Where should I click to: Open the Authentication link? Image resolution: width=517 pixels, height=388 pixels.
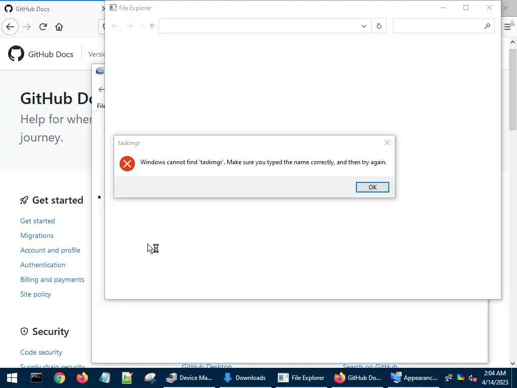click(43, 265)
